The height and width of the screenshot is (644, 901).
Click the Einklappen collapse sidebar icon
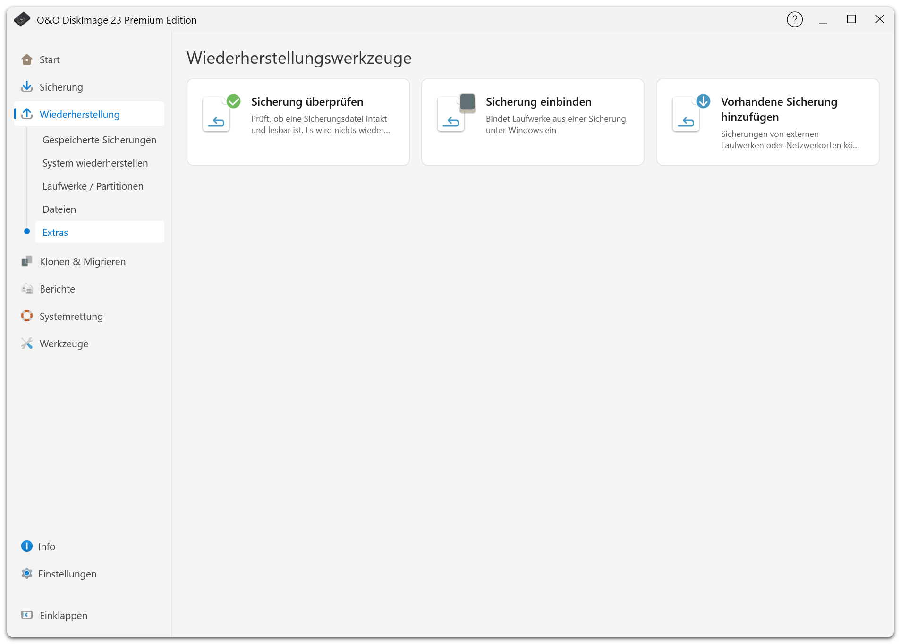point(27,615)
